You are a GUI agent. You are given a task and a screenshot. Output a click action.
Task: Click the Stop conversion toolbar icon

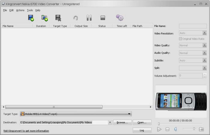(103, 18)
